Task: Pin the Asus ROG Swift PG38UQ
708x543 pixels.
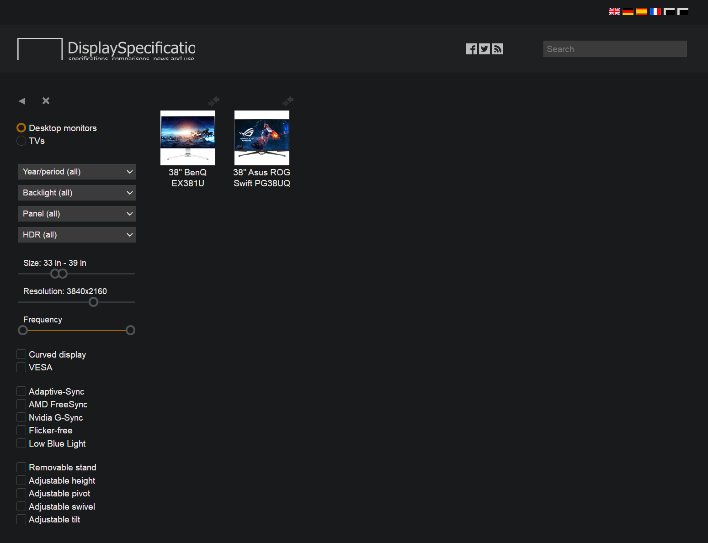Action: click(x=287, y=100)
